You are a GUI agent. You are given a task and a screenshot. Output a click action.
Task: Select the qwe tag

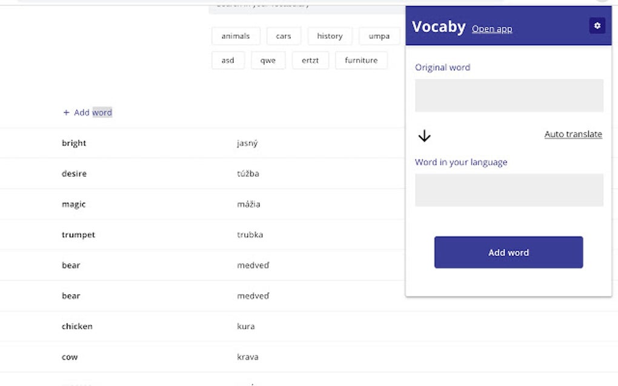tap(268, 61)
